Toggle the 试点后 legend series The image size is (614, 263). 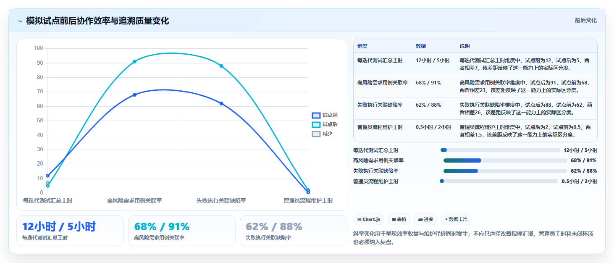pyautogui.click(x=325, y=124)
